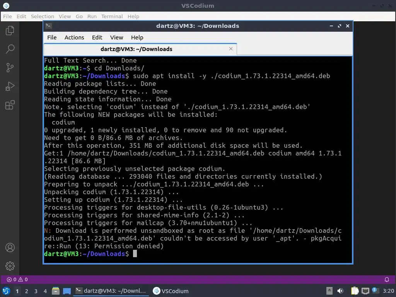Switch to workspace 4
Viewport: 396px width, 297px height.
[x=45, y=291]
